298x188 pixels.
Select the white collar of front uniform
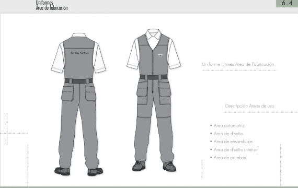point(153,34)
